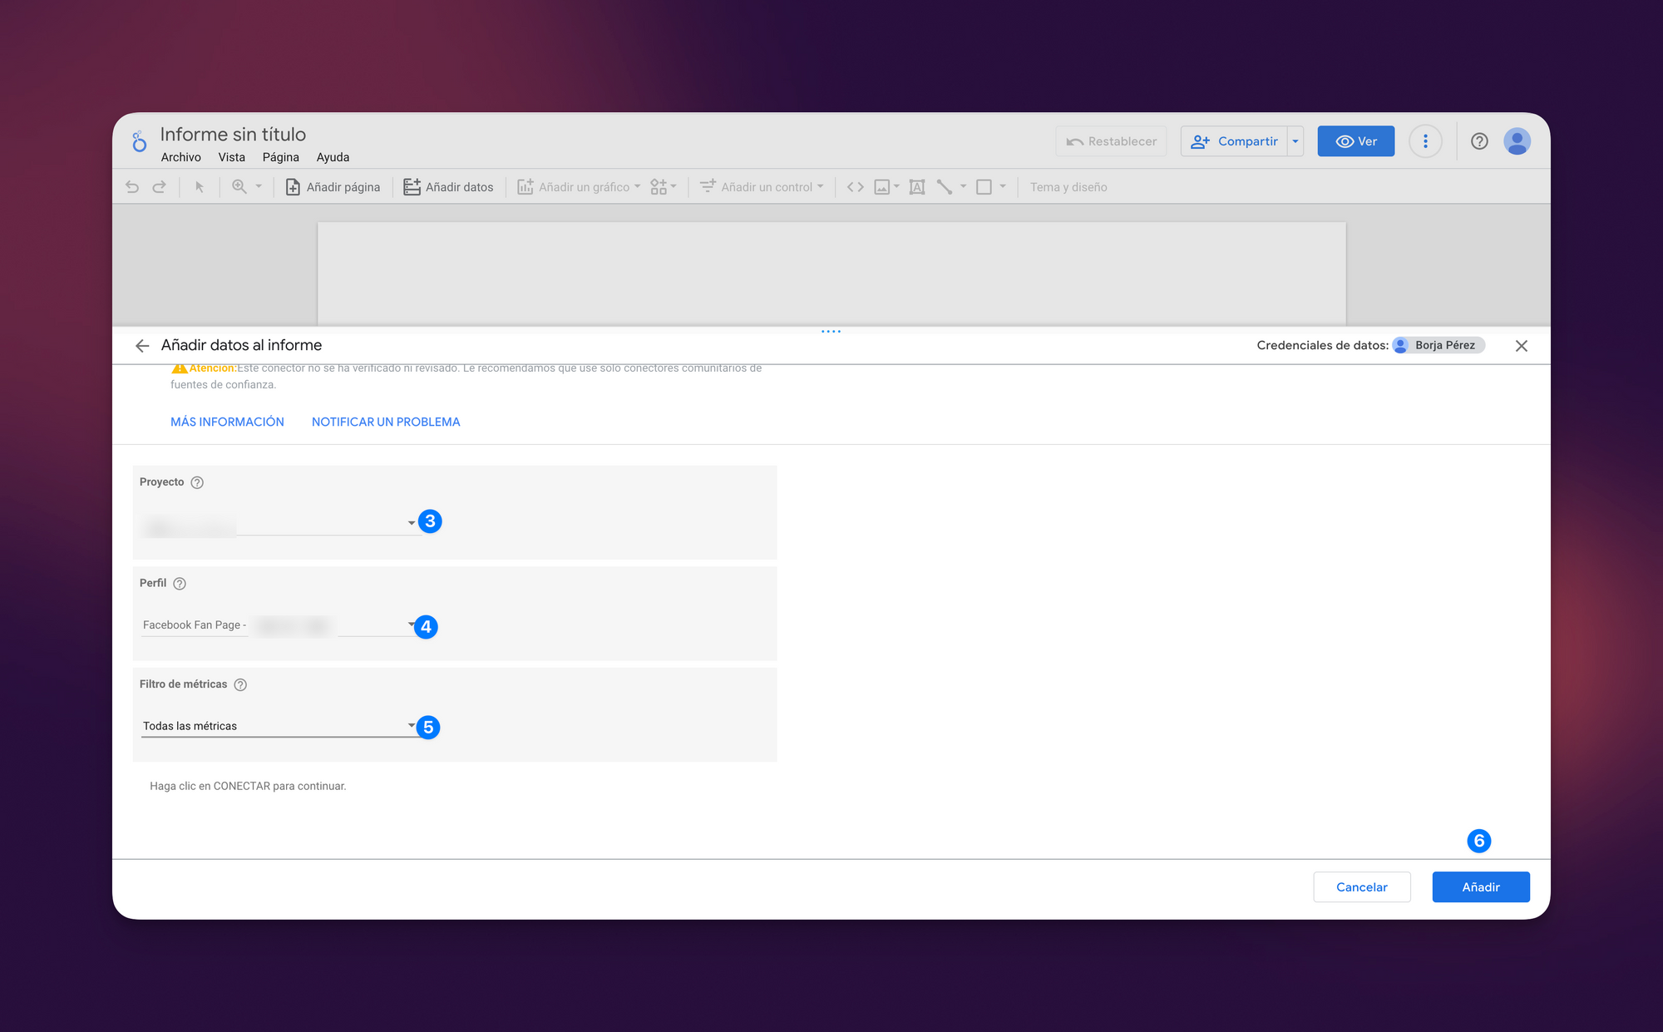Open the line type dropdown arrow
The image size is (1663, 1032).
tap(964, 187)
